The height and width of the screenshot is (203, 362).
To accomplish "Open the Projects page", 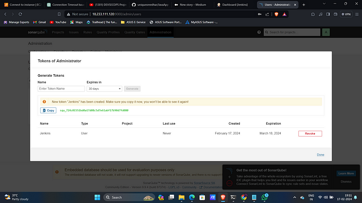I will point(58,32).
